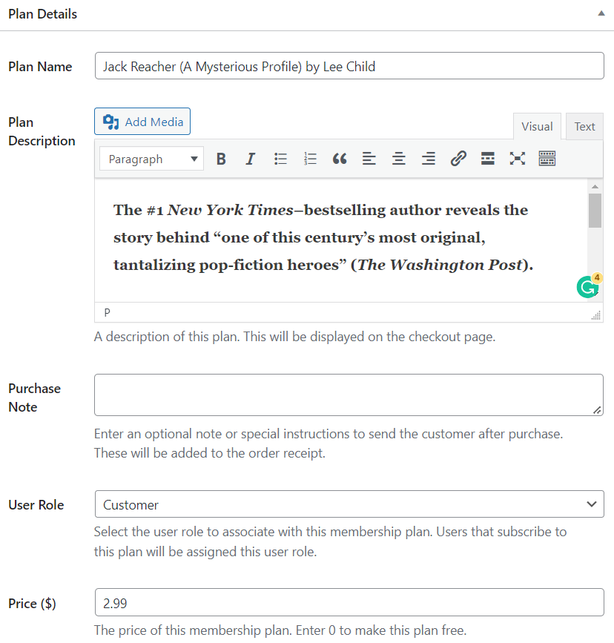Image resolution: width=614 pixels, height=643 pixels.
Task: Align text right
Action: coord(429,159)
